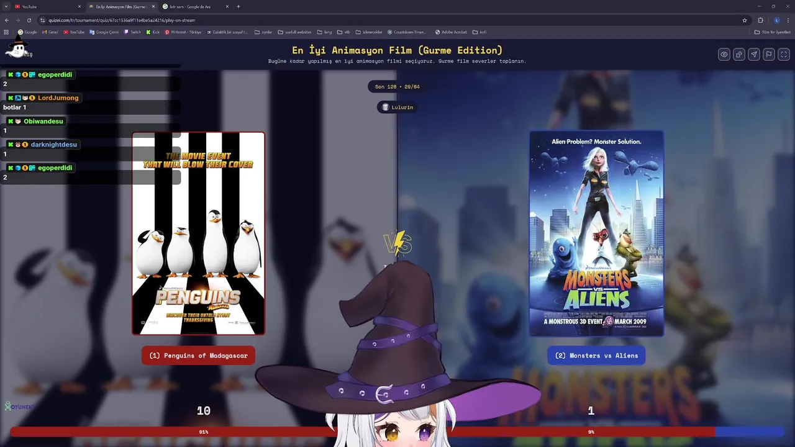Click the 91% red vote progress bar
The image size is (795, 447).
362,431
